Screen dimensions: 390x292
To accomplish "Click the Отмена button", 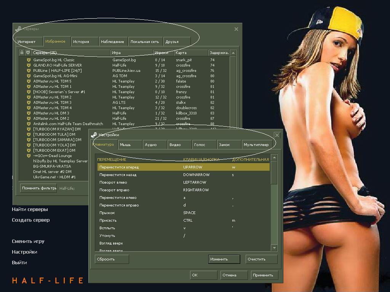I will tap(234, 275).
